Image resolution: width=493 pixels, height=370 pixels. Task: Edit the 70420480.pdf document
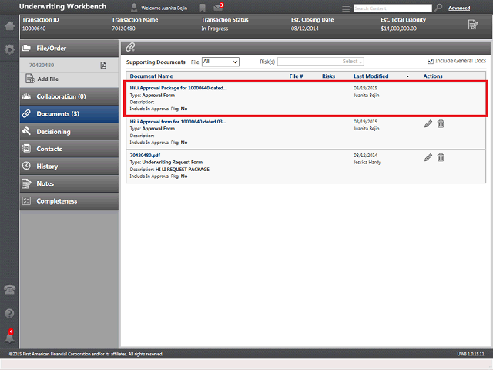click(428, 157)
